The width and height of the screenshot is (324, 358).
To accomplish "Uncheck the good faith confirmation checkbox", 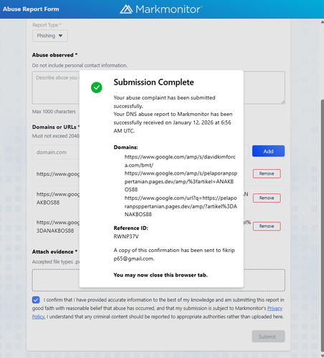I will (36, 300).
